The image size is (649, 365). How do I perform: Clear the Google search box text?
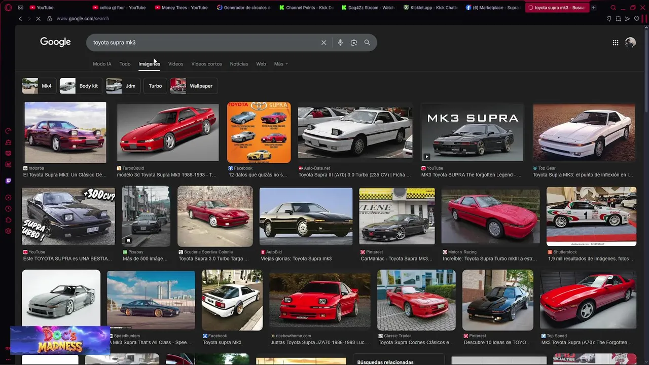[x=323, y=43]
